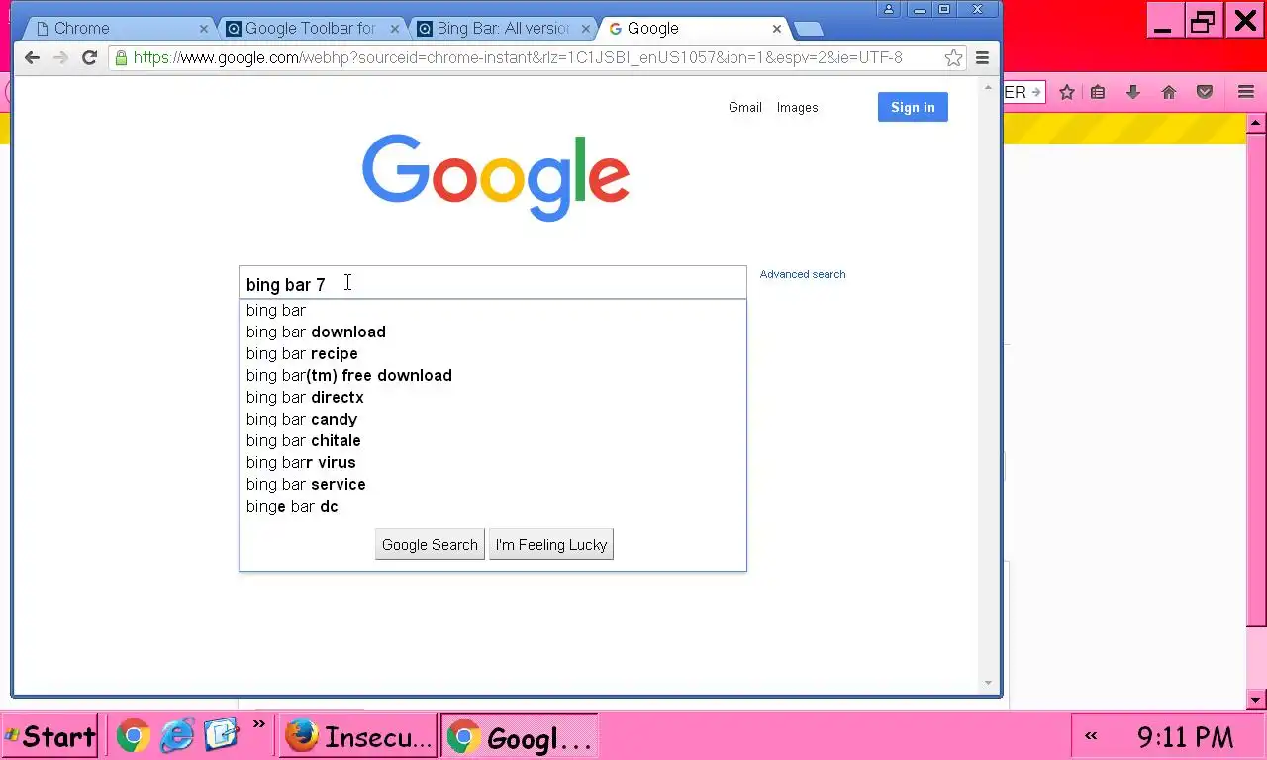
Task: Click the 9:11 PM clock
Action: pos(1185,736)
